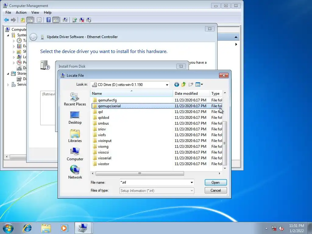Open Windows Start menu

8,228
